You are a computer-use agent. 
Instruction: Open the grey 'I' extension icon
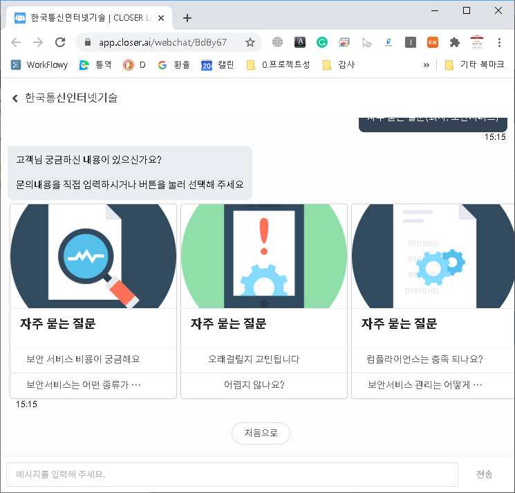tap(411, 42)
